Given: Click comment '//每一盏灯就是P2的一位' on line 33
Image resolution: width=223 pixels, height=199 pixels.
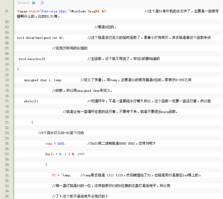Looking at the screenshot, I should coord(111,186).
